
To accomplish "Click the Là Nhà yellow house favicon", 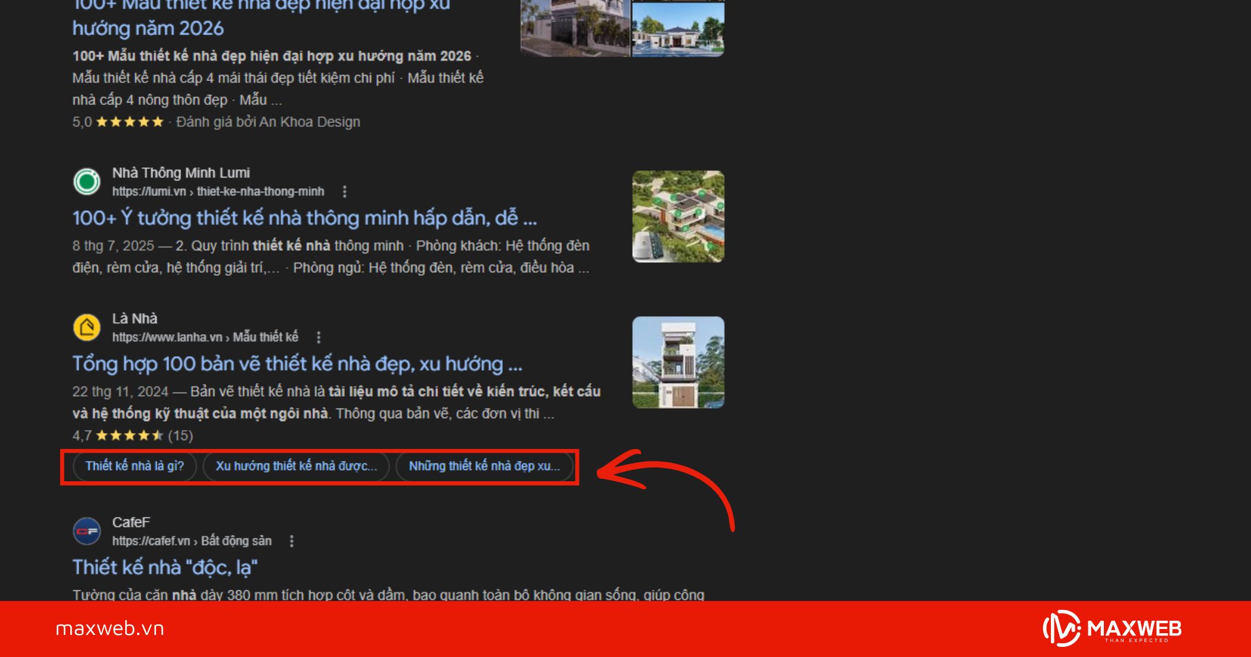I will pos(87,328).
